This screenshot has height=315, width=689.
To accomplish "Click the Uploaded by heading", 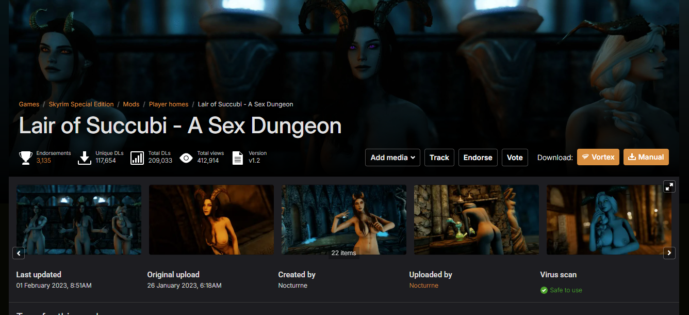I will (431, 275).
